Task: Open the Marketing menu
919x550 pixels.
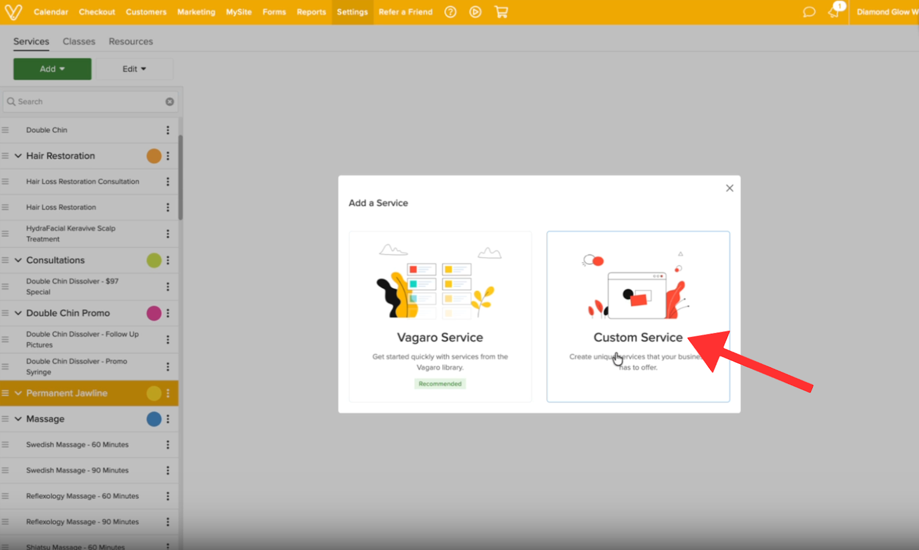Action: tap(196, 12)
